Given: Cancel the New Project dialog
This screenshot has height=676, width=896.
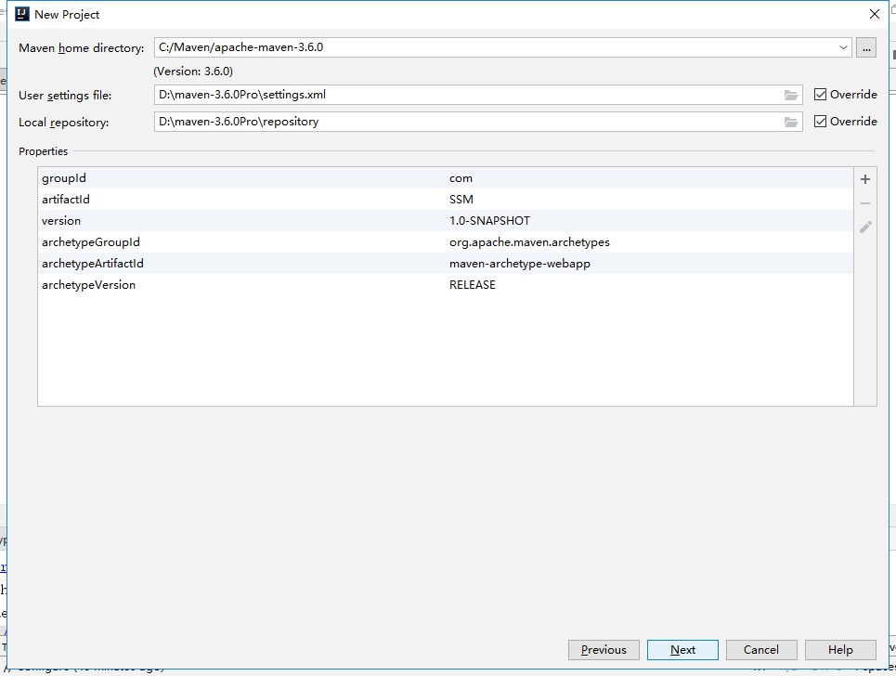Looking at the screenshot, I should pyautogui.click(x=761, y=650).
